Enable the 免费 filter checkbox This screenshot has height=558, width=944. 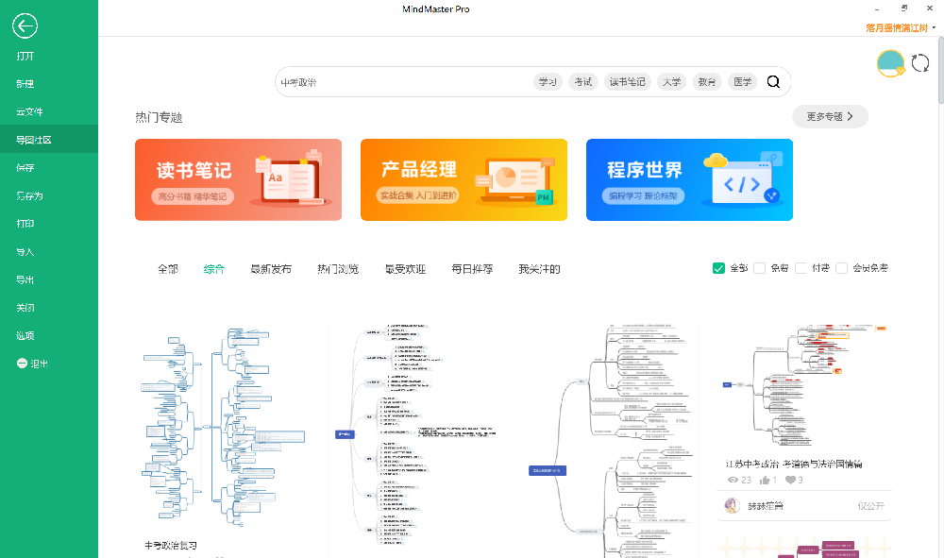759,268
